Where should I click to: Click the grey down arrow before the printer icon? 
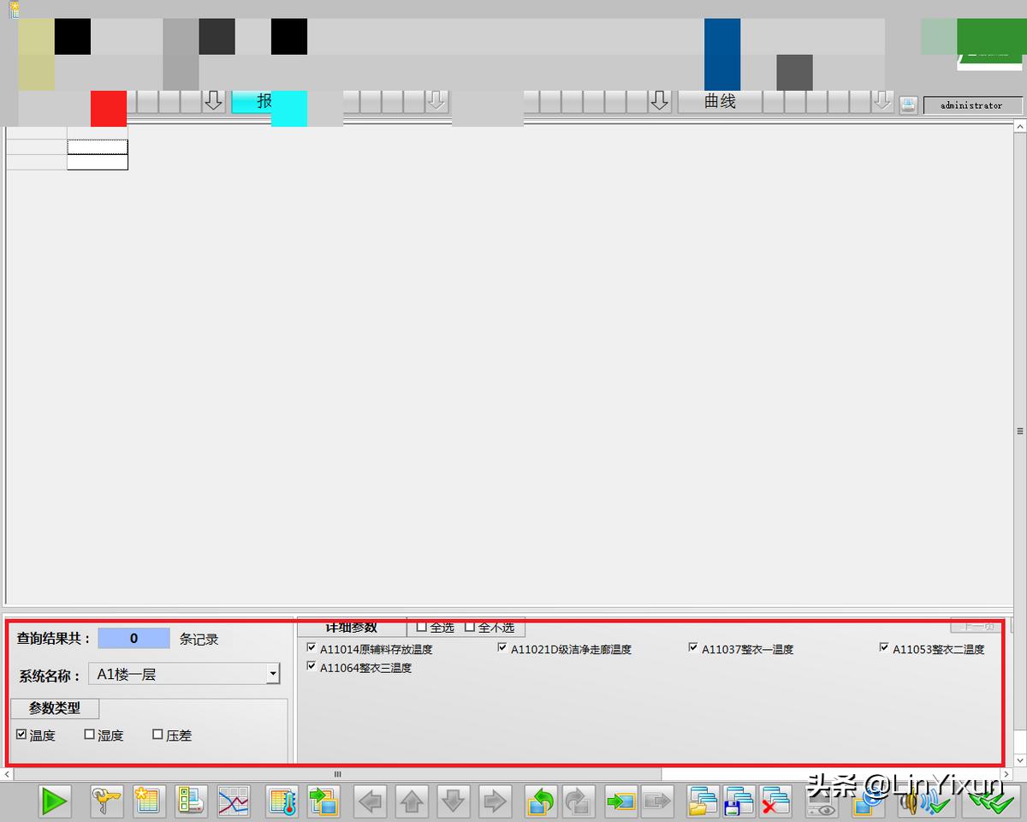coord(882,101)
